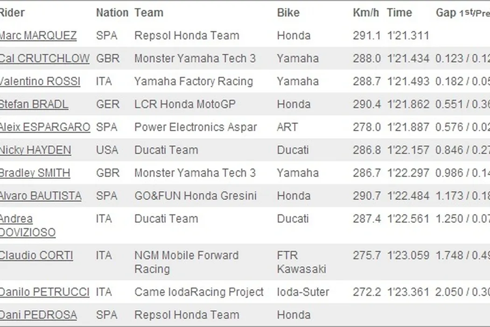This screenshot has width=490, height=327.
Task: Open Marc MARQUEZ rider link
Action: tap(38, 36)
